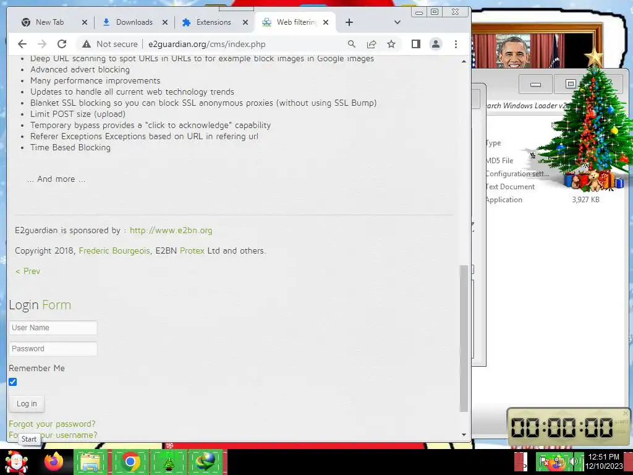Screen dimensions: 633x475
Task: Select the Web filtering tab
Action: point(295,22)
